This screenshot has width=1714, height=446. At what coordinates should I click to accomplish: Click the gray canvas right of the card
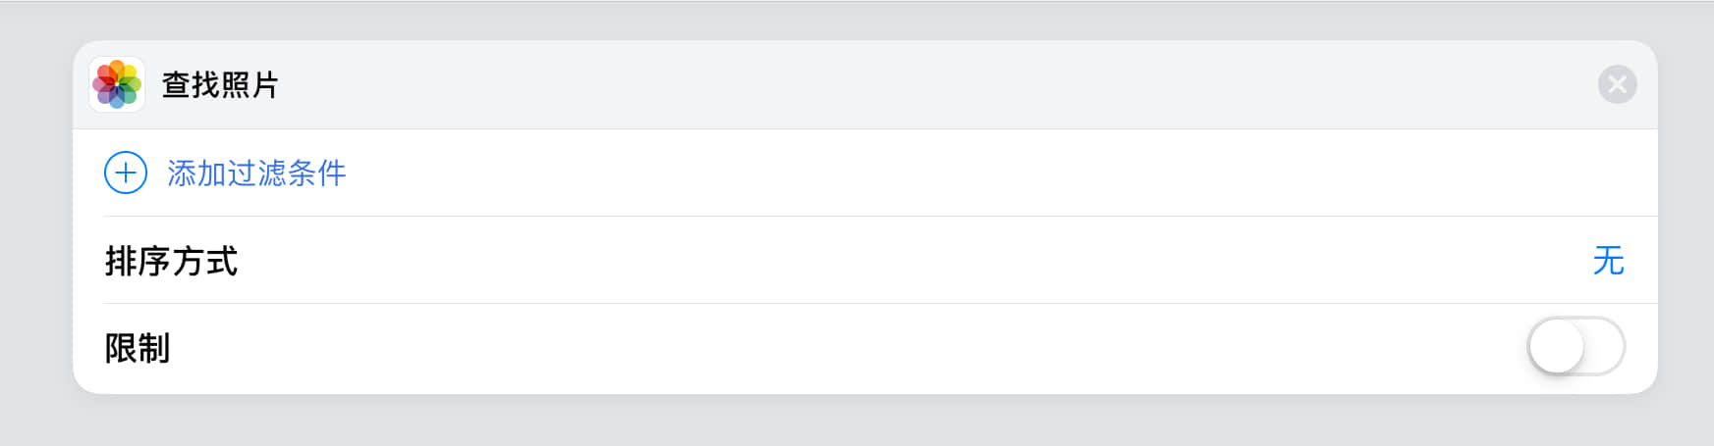pyautogui.click(x=1686, y=216)
